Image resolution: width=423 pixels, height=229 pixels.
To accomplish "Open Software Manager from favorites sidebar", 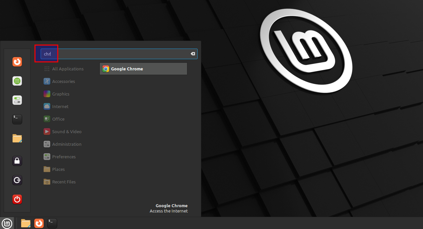I will (17, 81).
